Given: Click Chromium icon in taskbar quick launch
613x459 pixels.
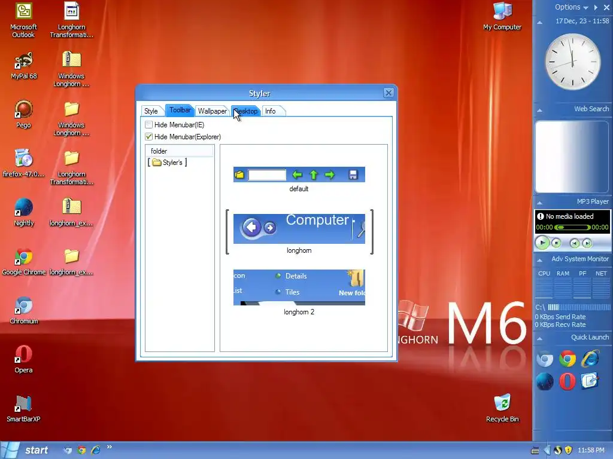Looking at the screenshot, I should point(68,451).
